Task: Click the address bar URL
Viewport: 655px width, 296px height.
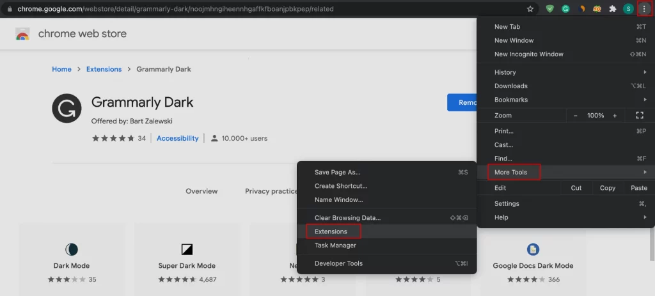Action: pos(175,9)
